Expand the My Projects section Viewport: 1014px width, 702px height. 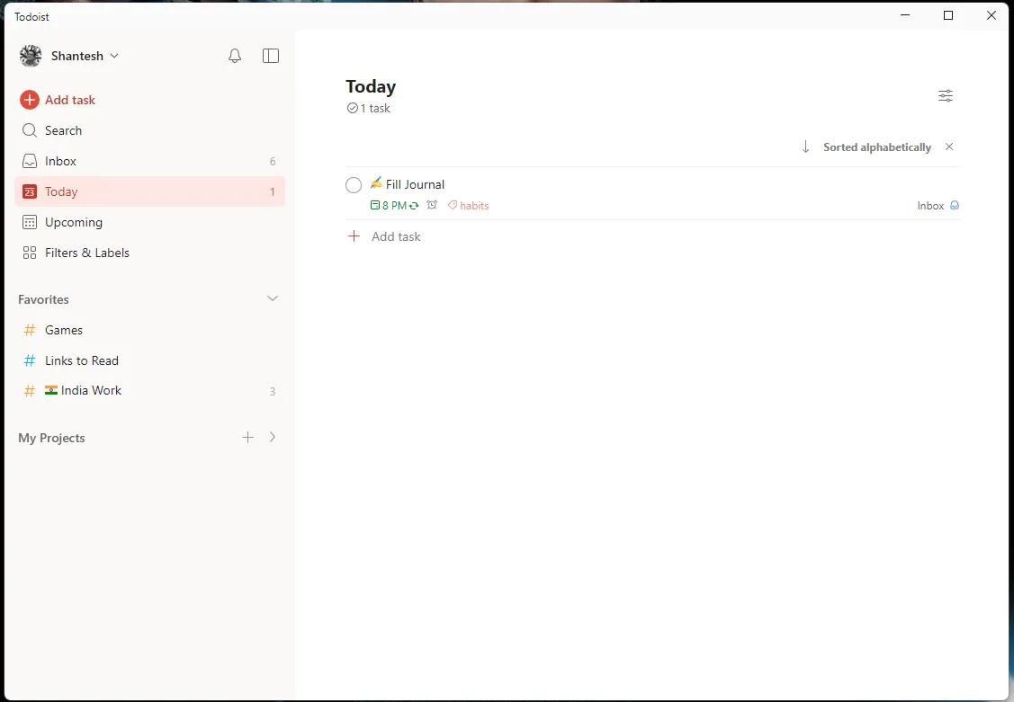point(273,437)
